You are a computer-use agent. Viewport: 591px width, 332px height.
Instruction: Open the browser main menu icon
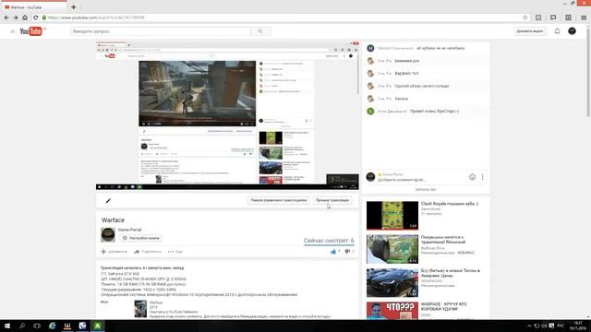click(584, 18)
